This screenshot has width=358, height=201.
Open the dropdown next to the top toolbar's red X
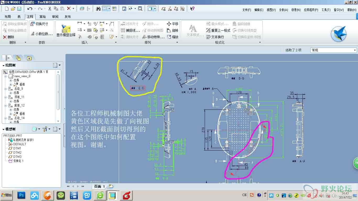pyautogui.click(x=73, y=9)
